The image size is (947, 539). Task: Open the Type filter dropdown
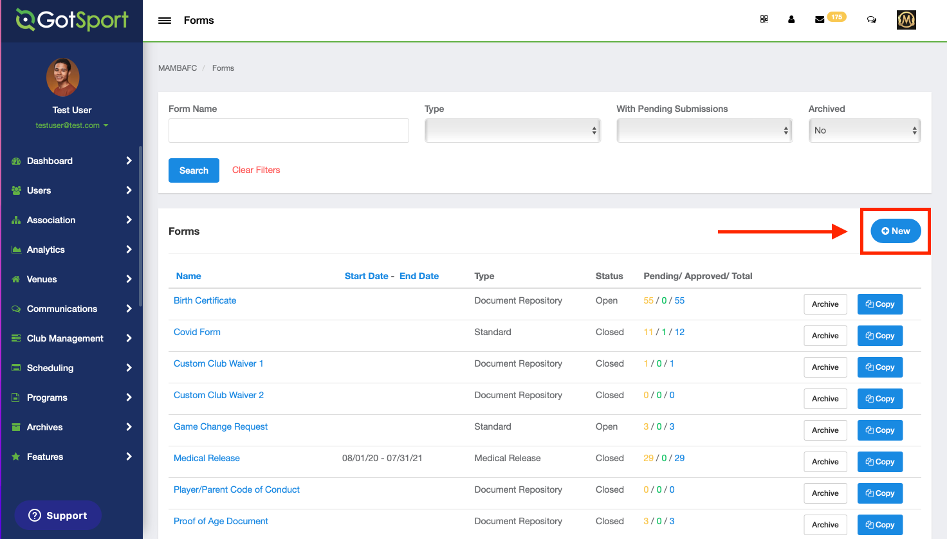pyautogui.click(x=512, y=131)
